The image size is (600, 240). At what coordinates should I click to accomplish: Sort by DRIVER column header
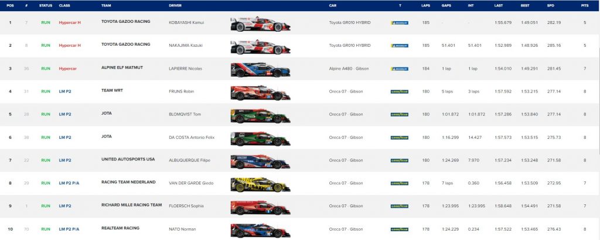click(x=175, y=6)
